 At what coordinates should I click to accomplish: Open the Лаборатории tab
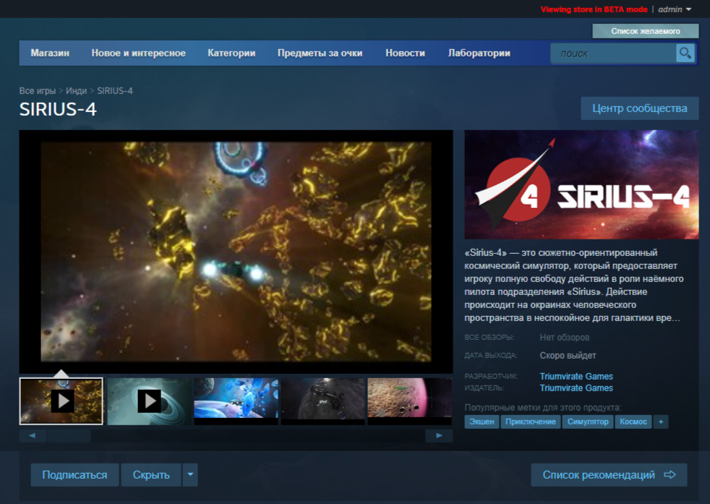(x=479, y=53)
